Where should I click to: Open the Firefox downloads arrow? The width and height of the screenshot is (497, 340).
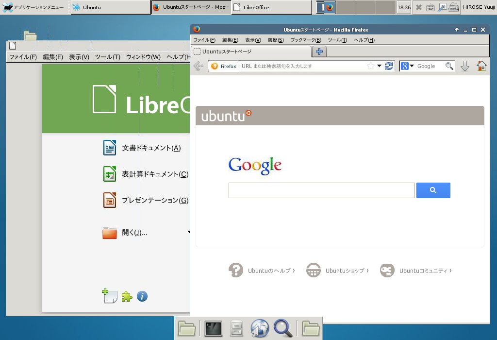click(x=464, y=66)
